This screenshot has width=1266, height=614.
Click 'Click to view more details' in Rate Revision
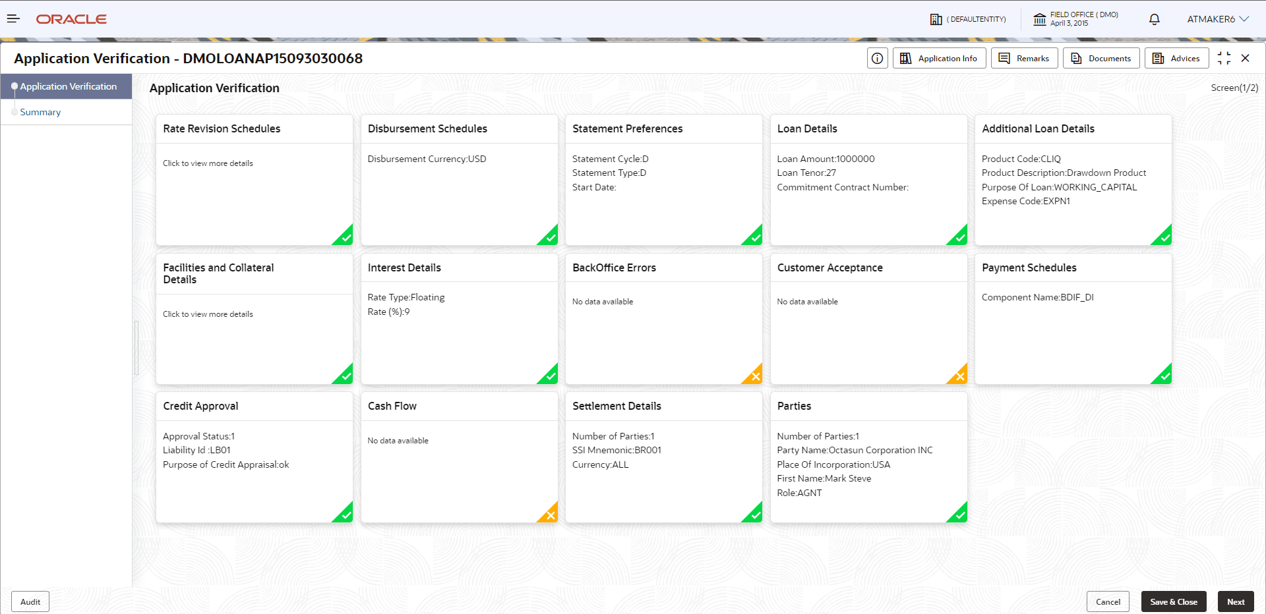pyautogui.click(x=208, y=163)
